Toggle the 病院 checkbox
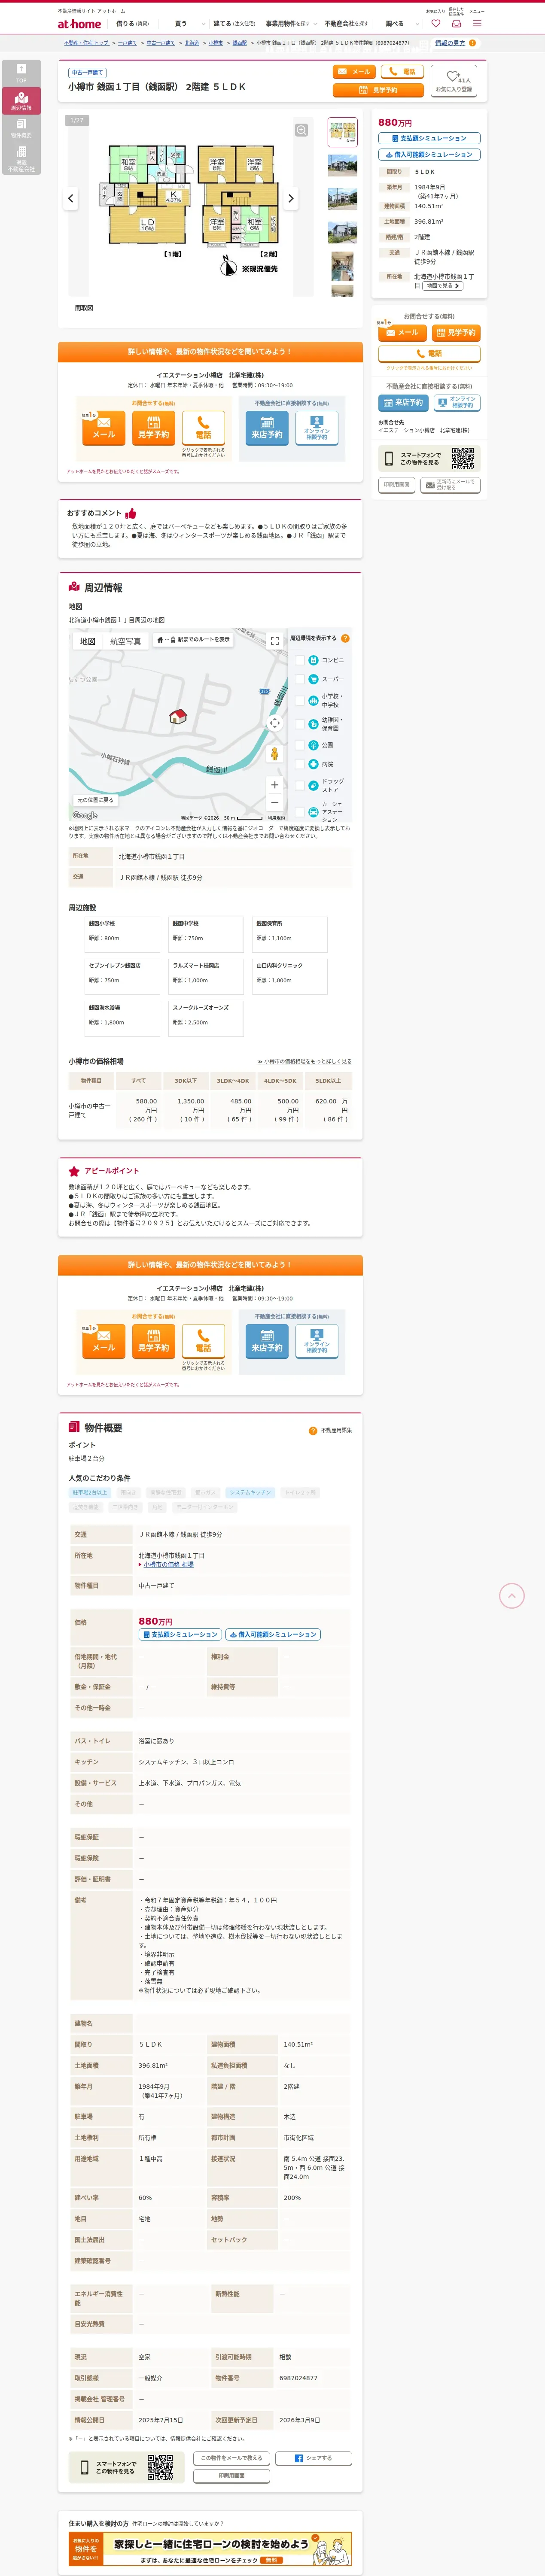This screenshot has height=2576, width=545. (300, 764)
